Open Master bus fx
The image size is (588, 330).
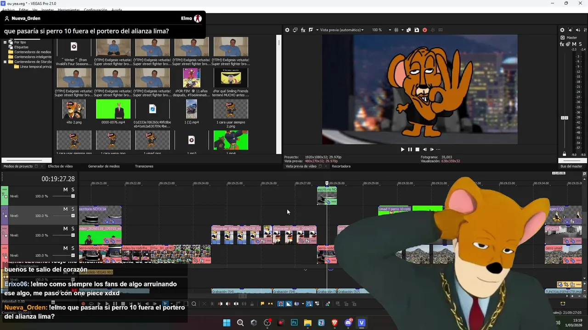(x=562, y=44)
